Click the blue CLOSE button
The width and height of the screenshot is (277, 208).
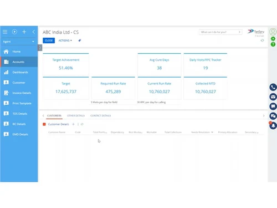(x=49, y=40)
